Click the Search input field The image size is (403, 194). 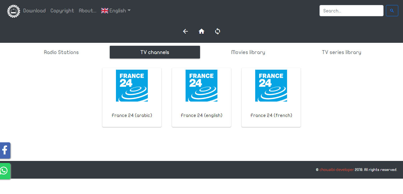351,11
